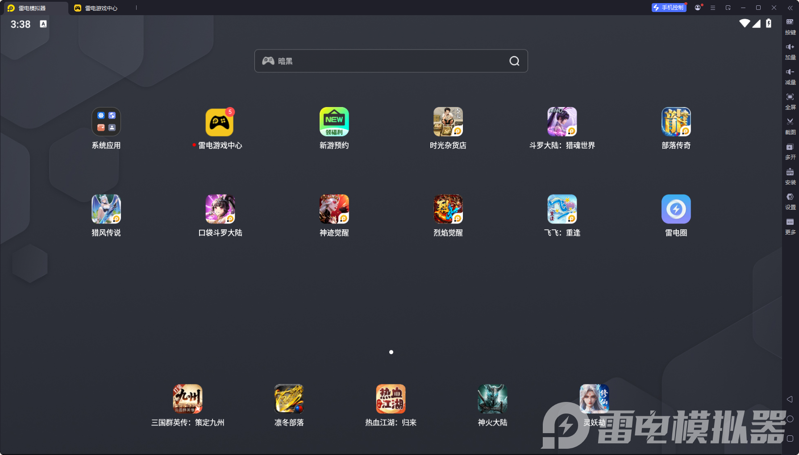Enter fullscreen via the 全屏 button

[790, 101]
